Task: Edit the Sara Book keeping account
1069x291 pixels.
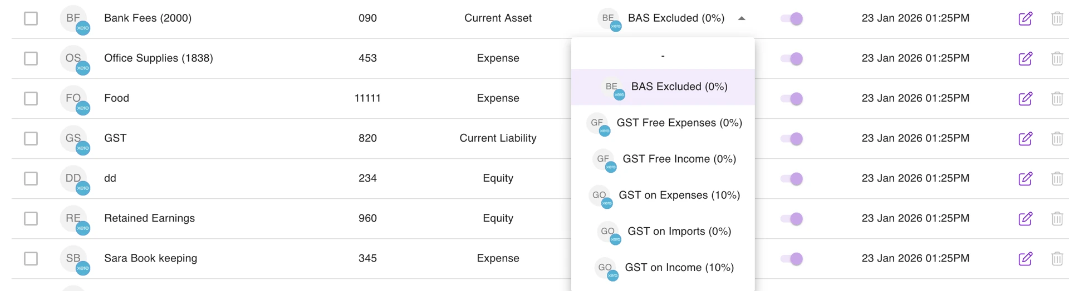Action: point(1025,258)
